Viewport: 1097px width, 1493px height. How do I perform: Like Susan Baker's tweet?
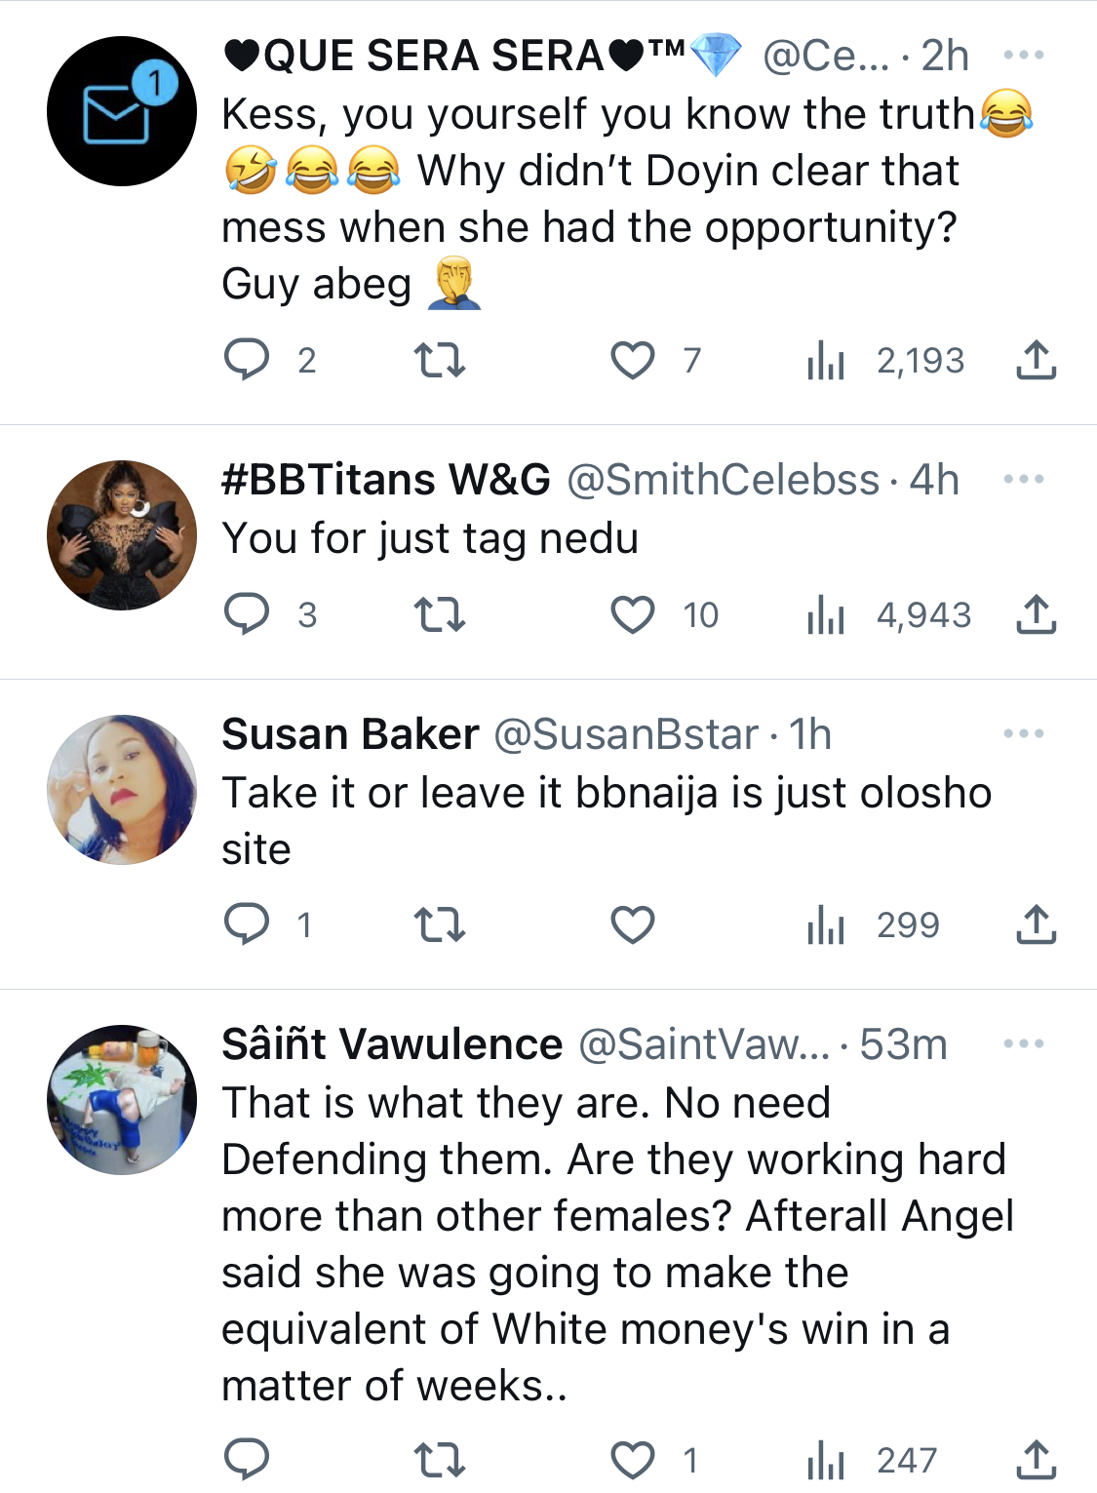pos(633,924)
